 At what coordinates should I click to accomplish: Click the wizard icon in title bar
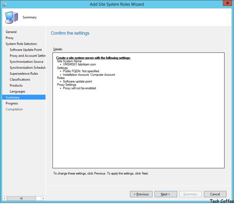pyautogui.click(x=5, y=4)
